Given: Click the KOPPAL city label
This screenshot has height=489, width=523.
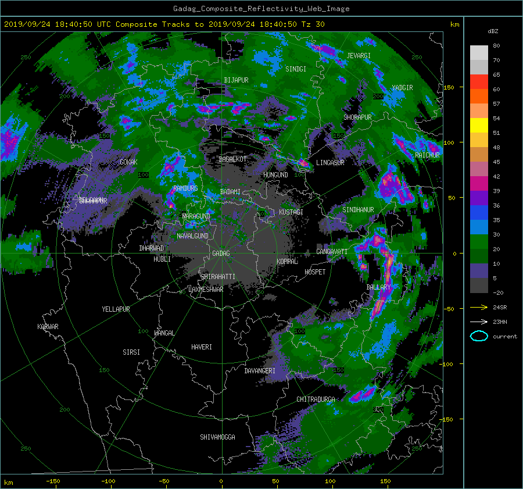Looking at the screenshot, I should coord(287,261).
